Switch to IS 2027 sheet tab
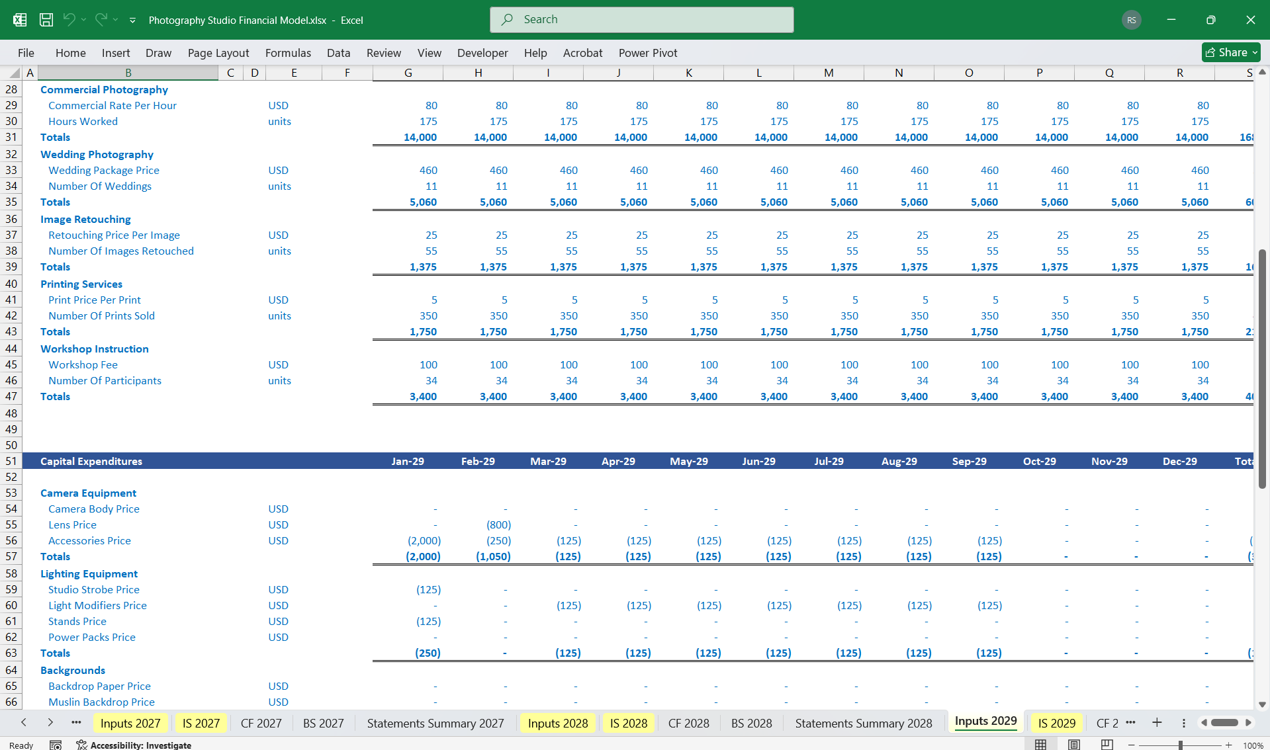Viewport: 1270px width, 750px height. click(x=201, y=723)
